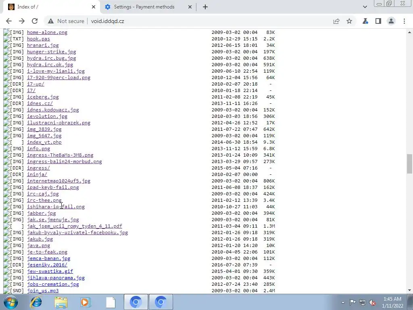
Task: Toggle the side panel icon
Action: 378,21
